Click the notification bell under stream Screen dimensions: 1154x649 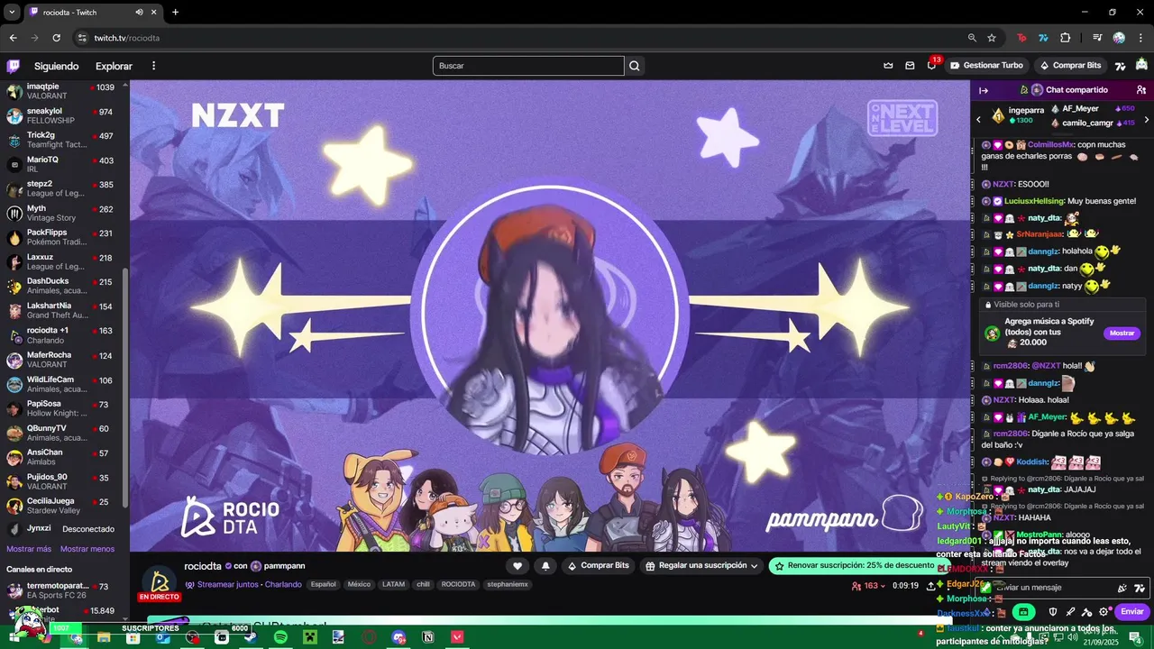[x=545, y=566]
